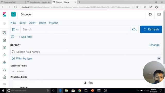This screenshot has height=93, width=165.
Task: Click browser address bar URL
Action: click(76, 7)
